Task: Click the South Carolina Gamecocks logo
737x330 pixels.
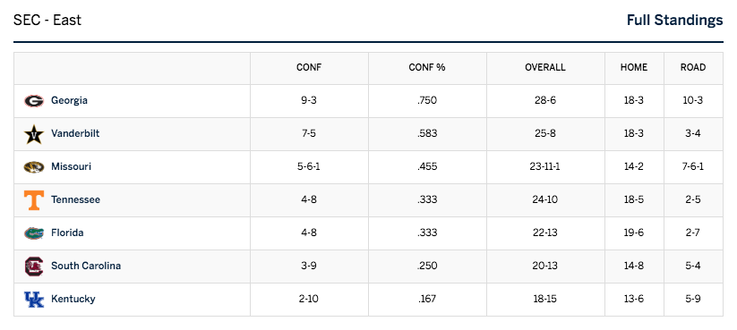Action: pos(34,267)
